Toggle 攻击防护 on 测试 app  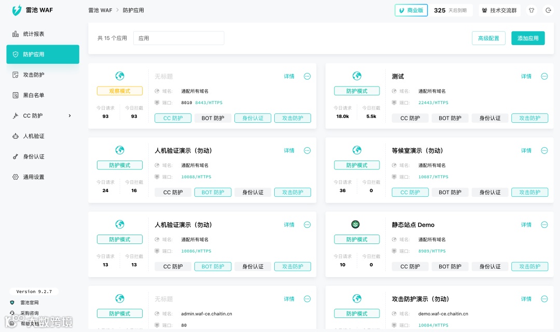[x=529, y=118]
